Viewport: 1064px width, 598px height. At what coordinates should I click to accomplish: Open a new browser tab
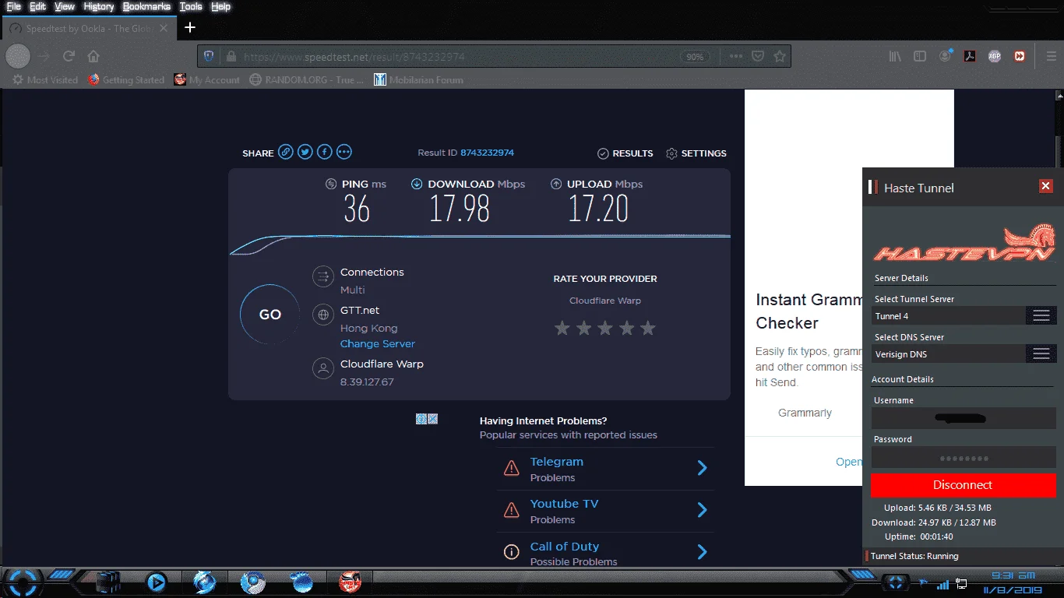point(190,28)
